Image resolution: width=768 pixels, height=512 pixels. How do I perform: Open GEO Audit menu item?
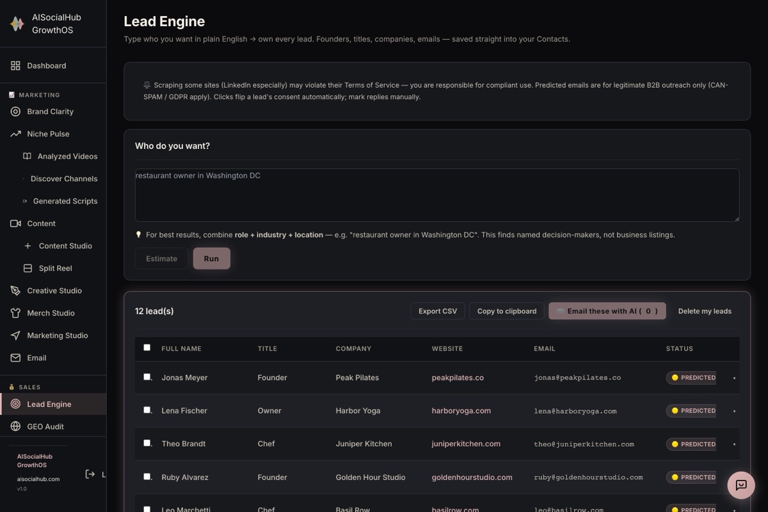pos(53,426)
